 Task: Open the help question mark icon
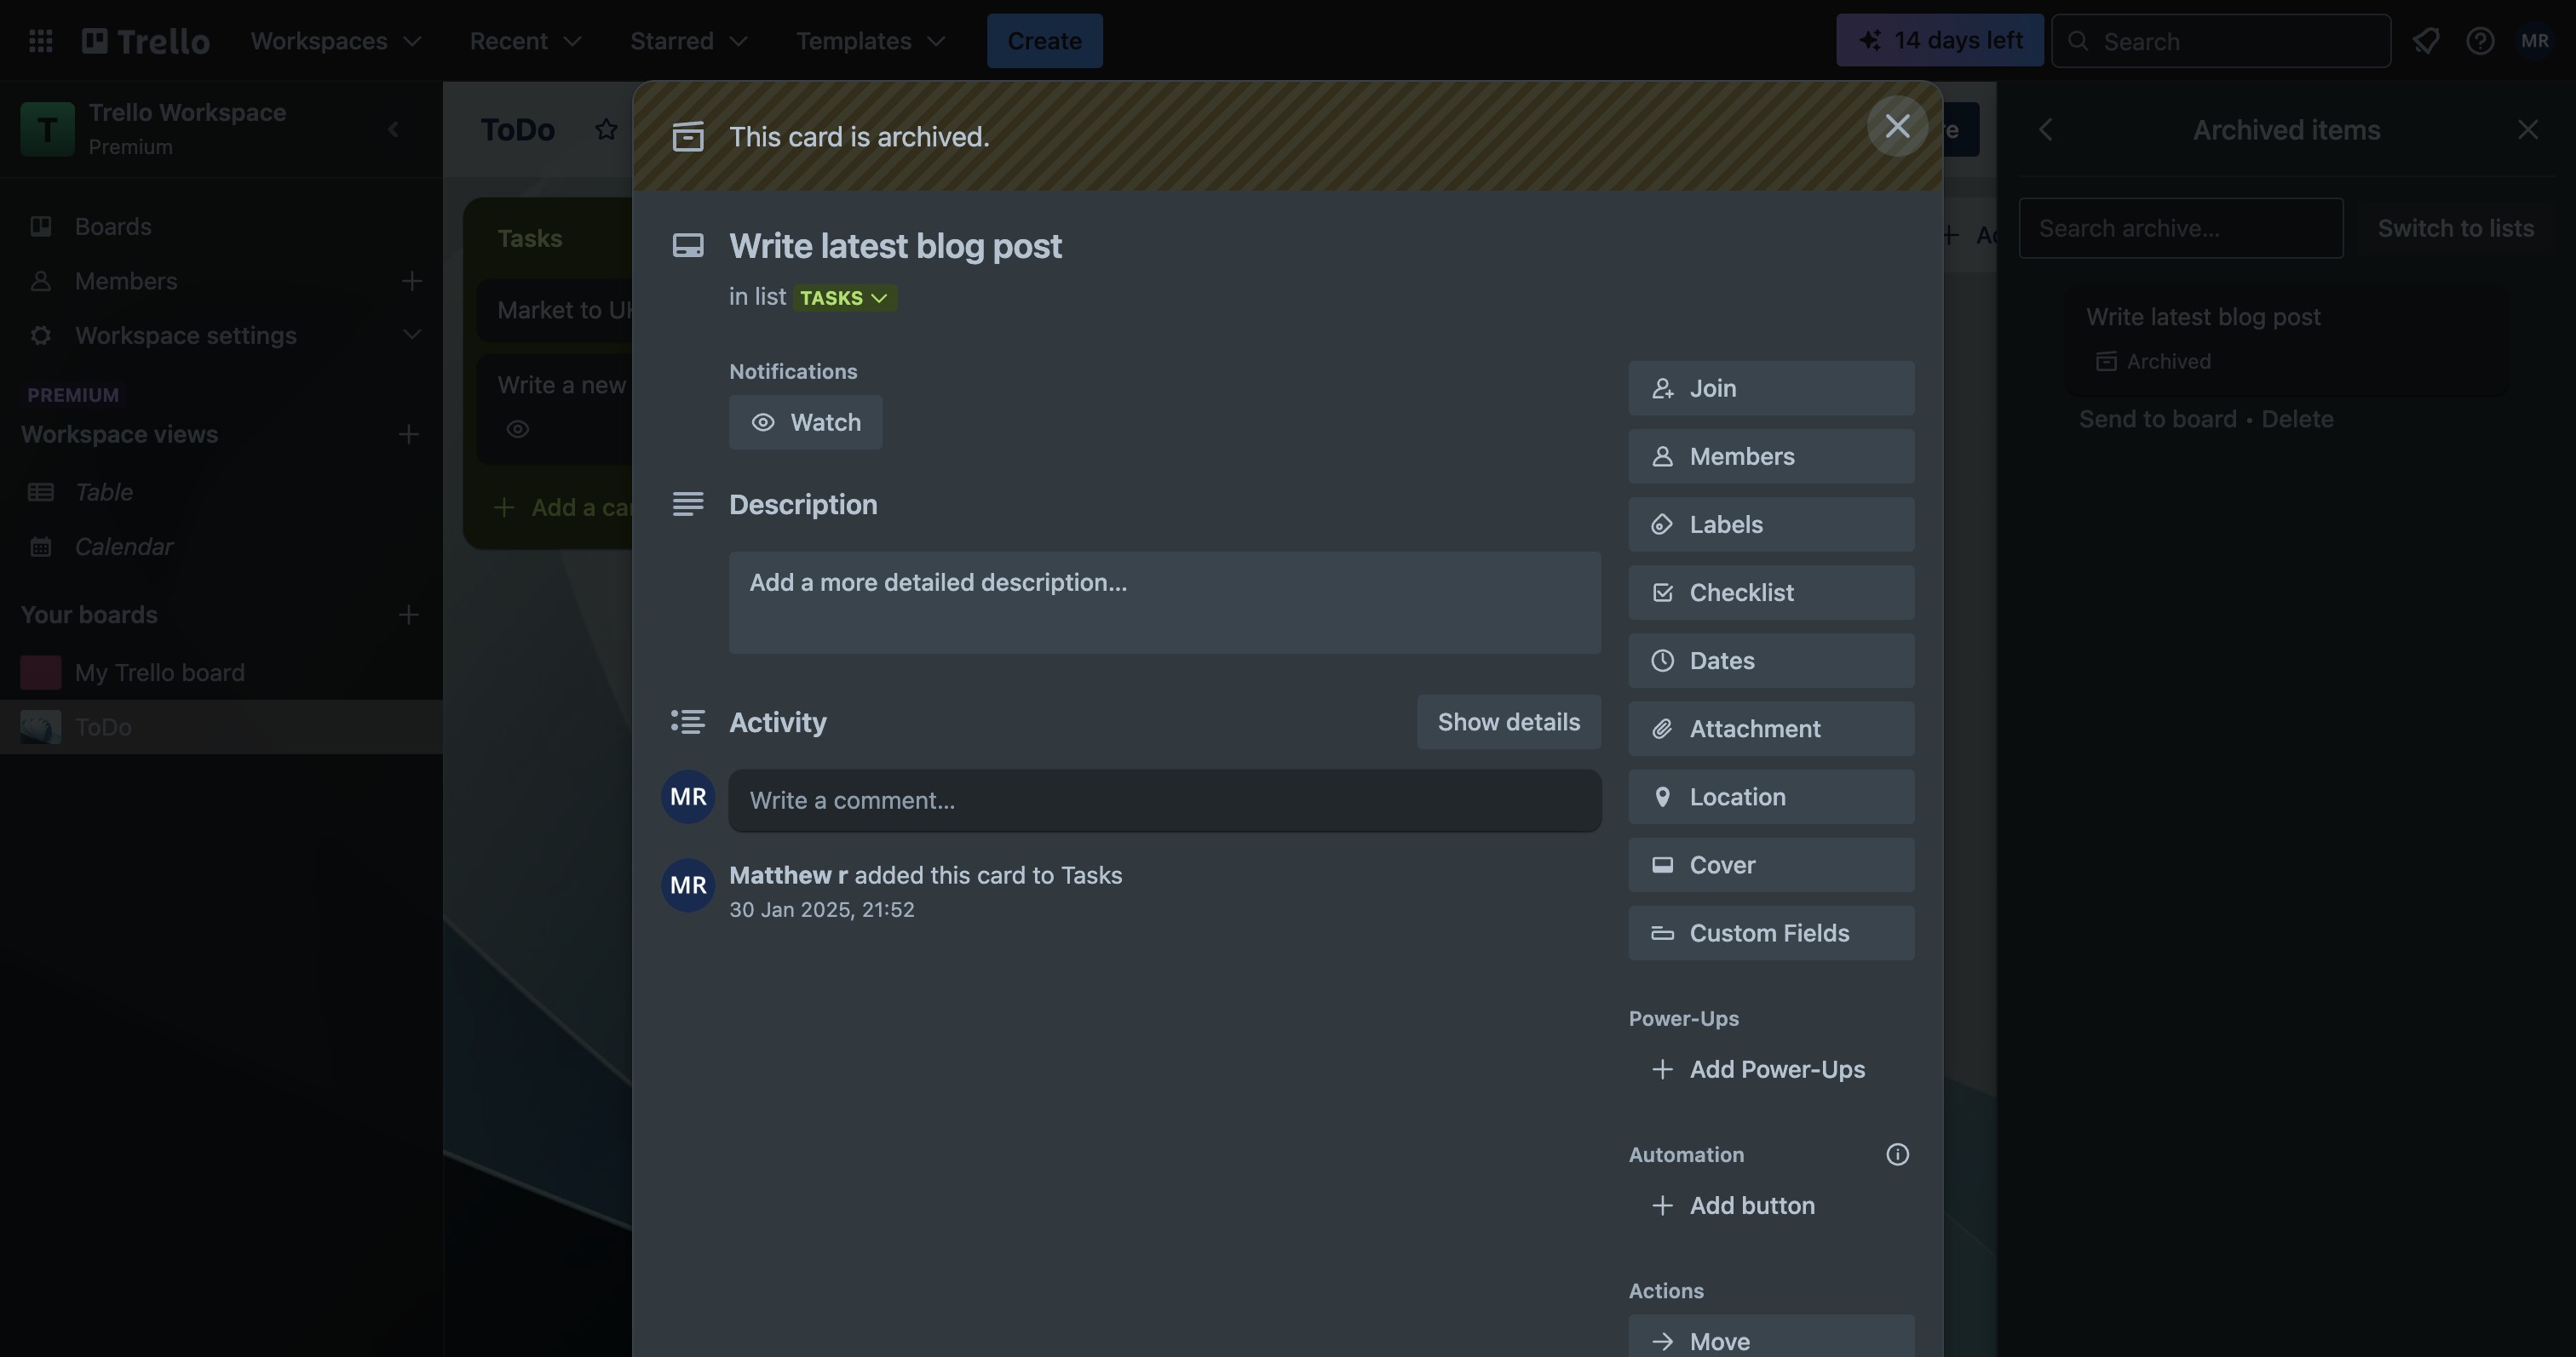click(2479, 41)
